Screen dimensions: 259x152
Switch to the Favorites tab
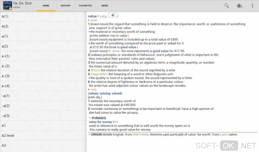pyautogui.click(x=85, y=6)
